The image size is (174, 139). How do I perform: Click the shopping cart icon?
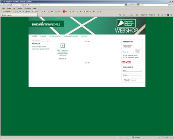click(138, 51)
